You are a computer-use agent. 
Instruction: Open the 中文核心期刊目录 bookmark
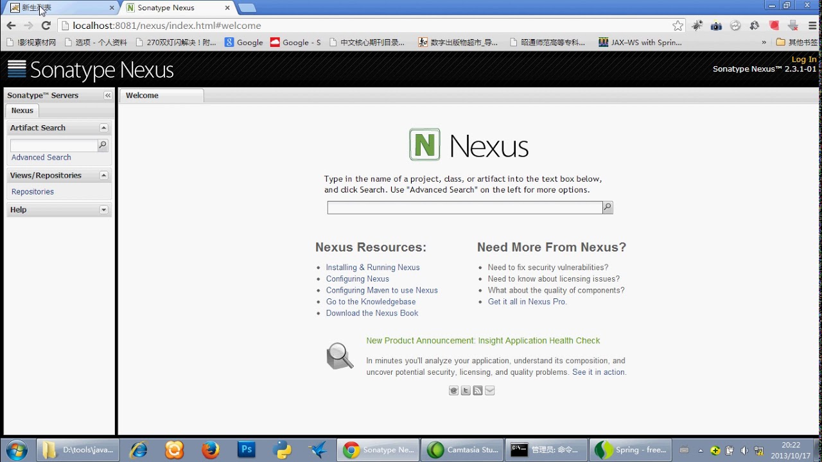(367, 42)
